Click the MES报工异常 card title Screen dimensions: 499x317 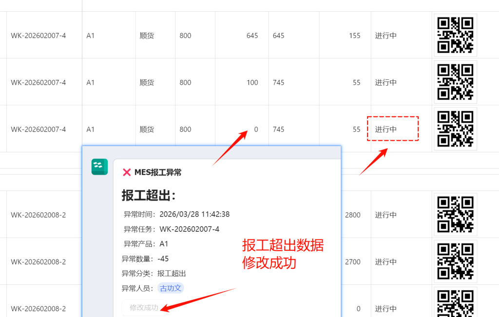pos(158,172)
